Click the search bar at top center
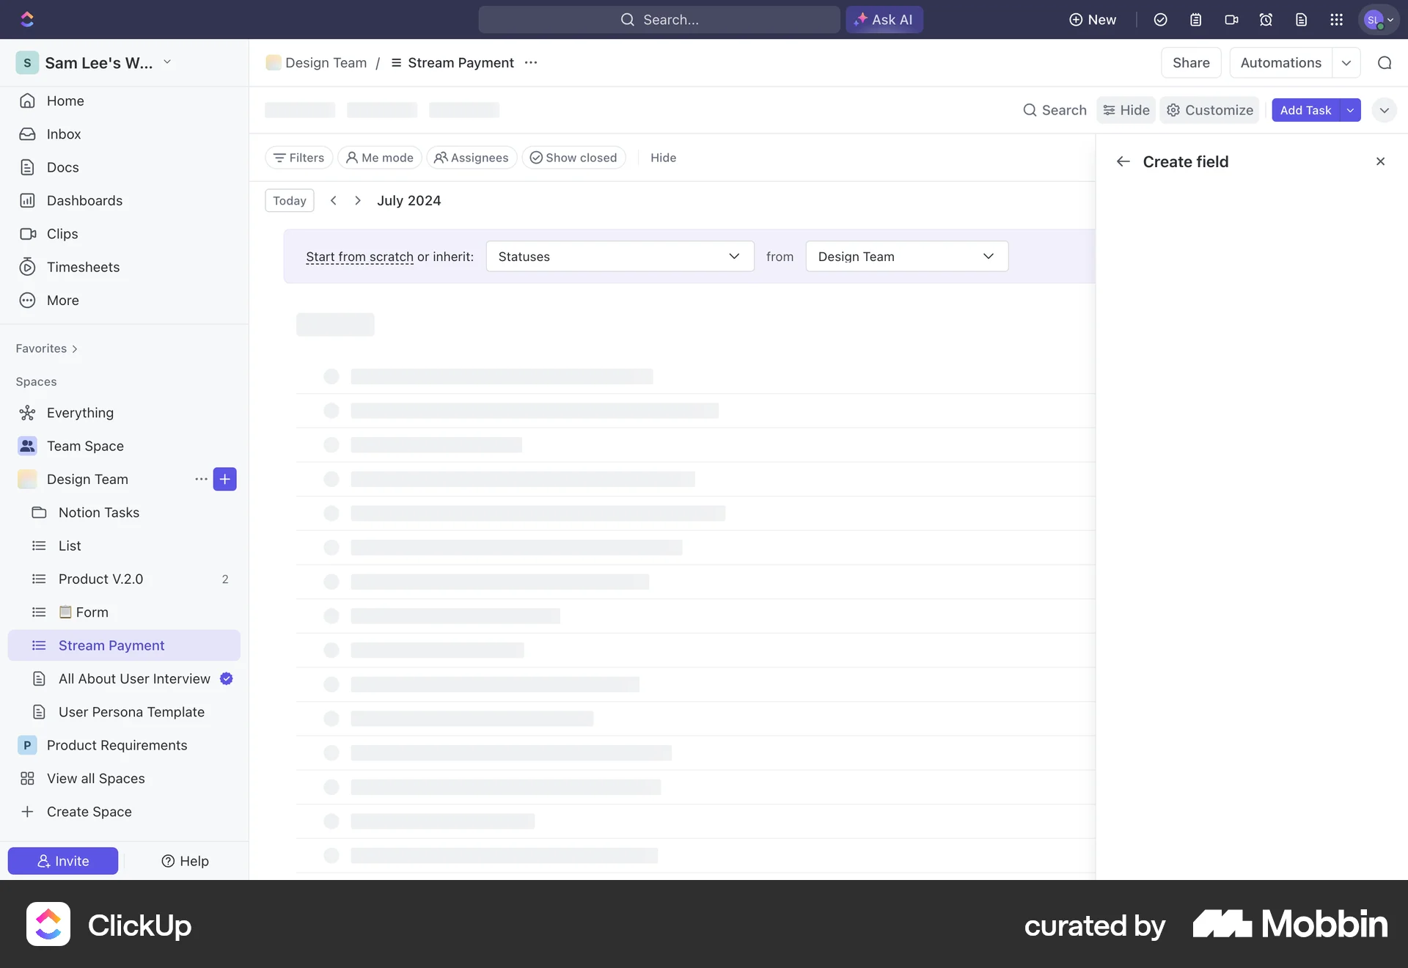1408x968 pixels. (x=658, y=19)
